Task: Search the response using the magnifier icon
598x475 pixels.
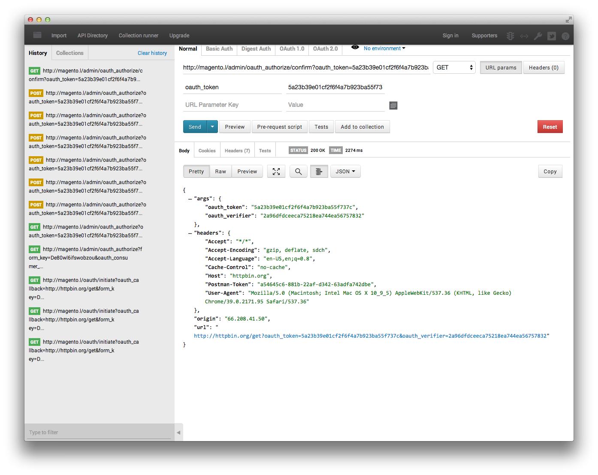Action: (298, 171)
